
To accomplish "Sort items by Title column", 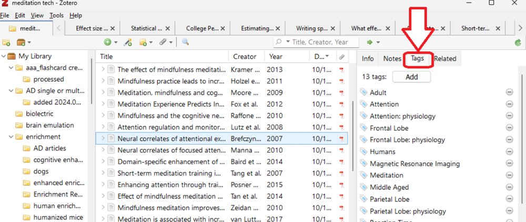I will pyautogui.click(x=162, y=57).
